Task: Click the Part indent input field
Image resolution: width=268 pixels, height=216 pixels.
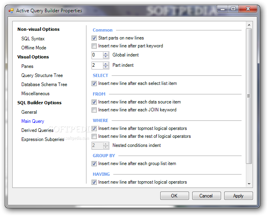Action: 97,65
